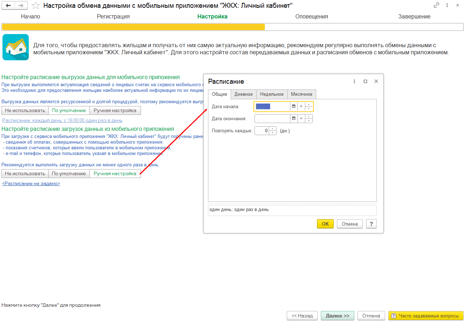
Task: Open calendar picker for Дата начала
Action: point(294,106)
